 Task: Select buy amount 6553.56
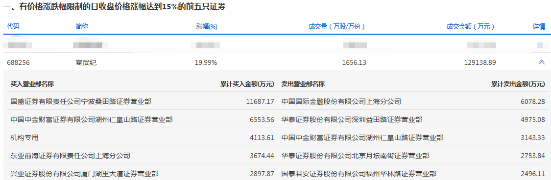pyautogui.click(x=262, y=120)
